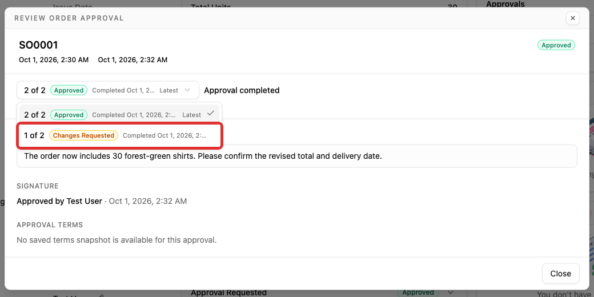Select the 2 of 2 Approved option
The width and height of the screenshot is (594, 297).
pos(119,113)
